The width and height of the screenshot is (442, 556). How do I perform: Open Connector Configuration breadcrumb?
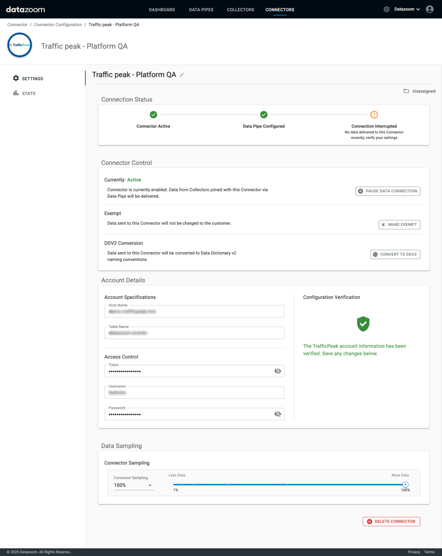58,25
